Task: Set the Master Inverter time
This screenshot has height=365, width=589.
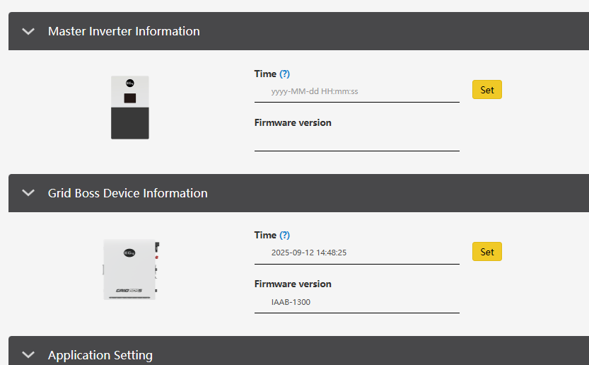Action: point(486,90)
